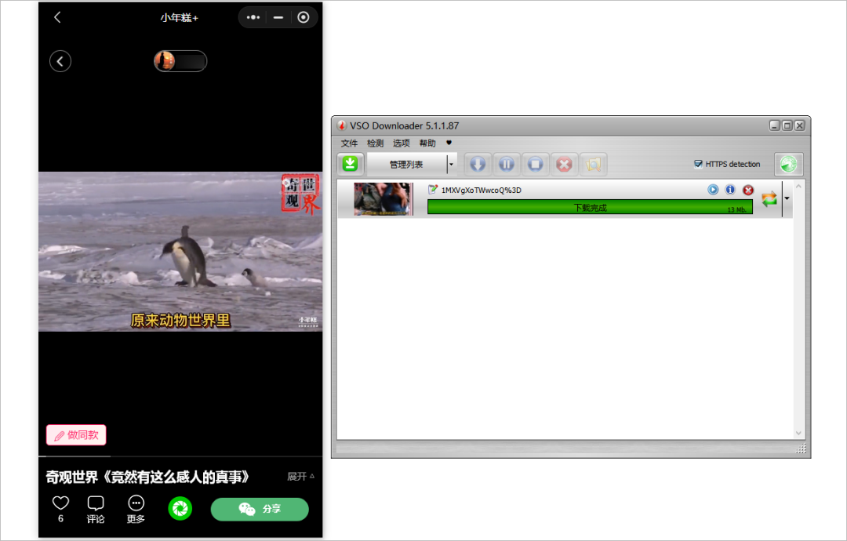
Task: Expand the description with 展开
Action: click(300, 476)
